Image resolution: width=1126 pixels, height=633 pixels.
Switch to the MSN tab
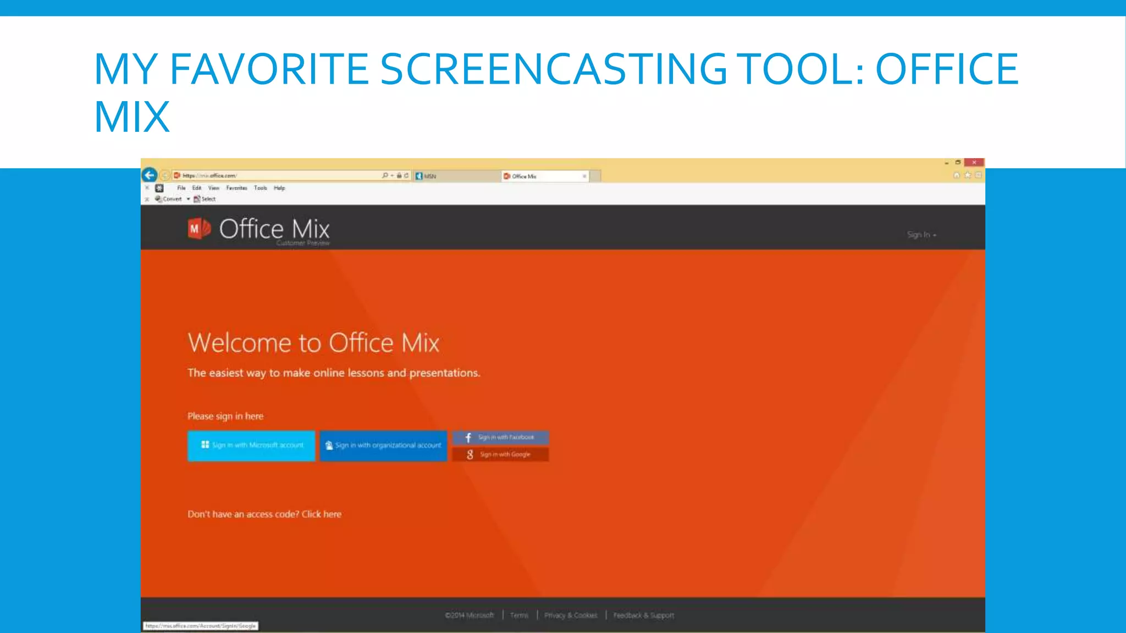pos(456,176)
